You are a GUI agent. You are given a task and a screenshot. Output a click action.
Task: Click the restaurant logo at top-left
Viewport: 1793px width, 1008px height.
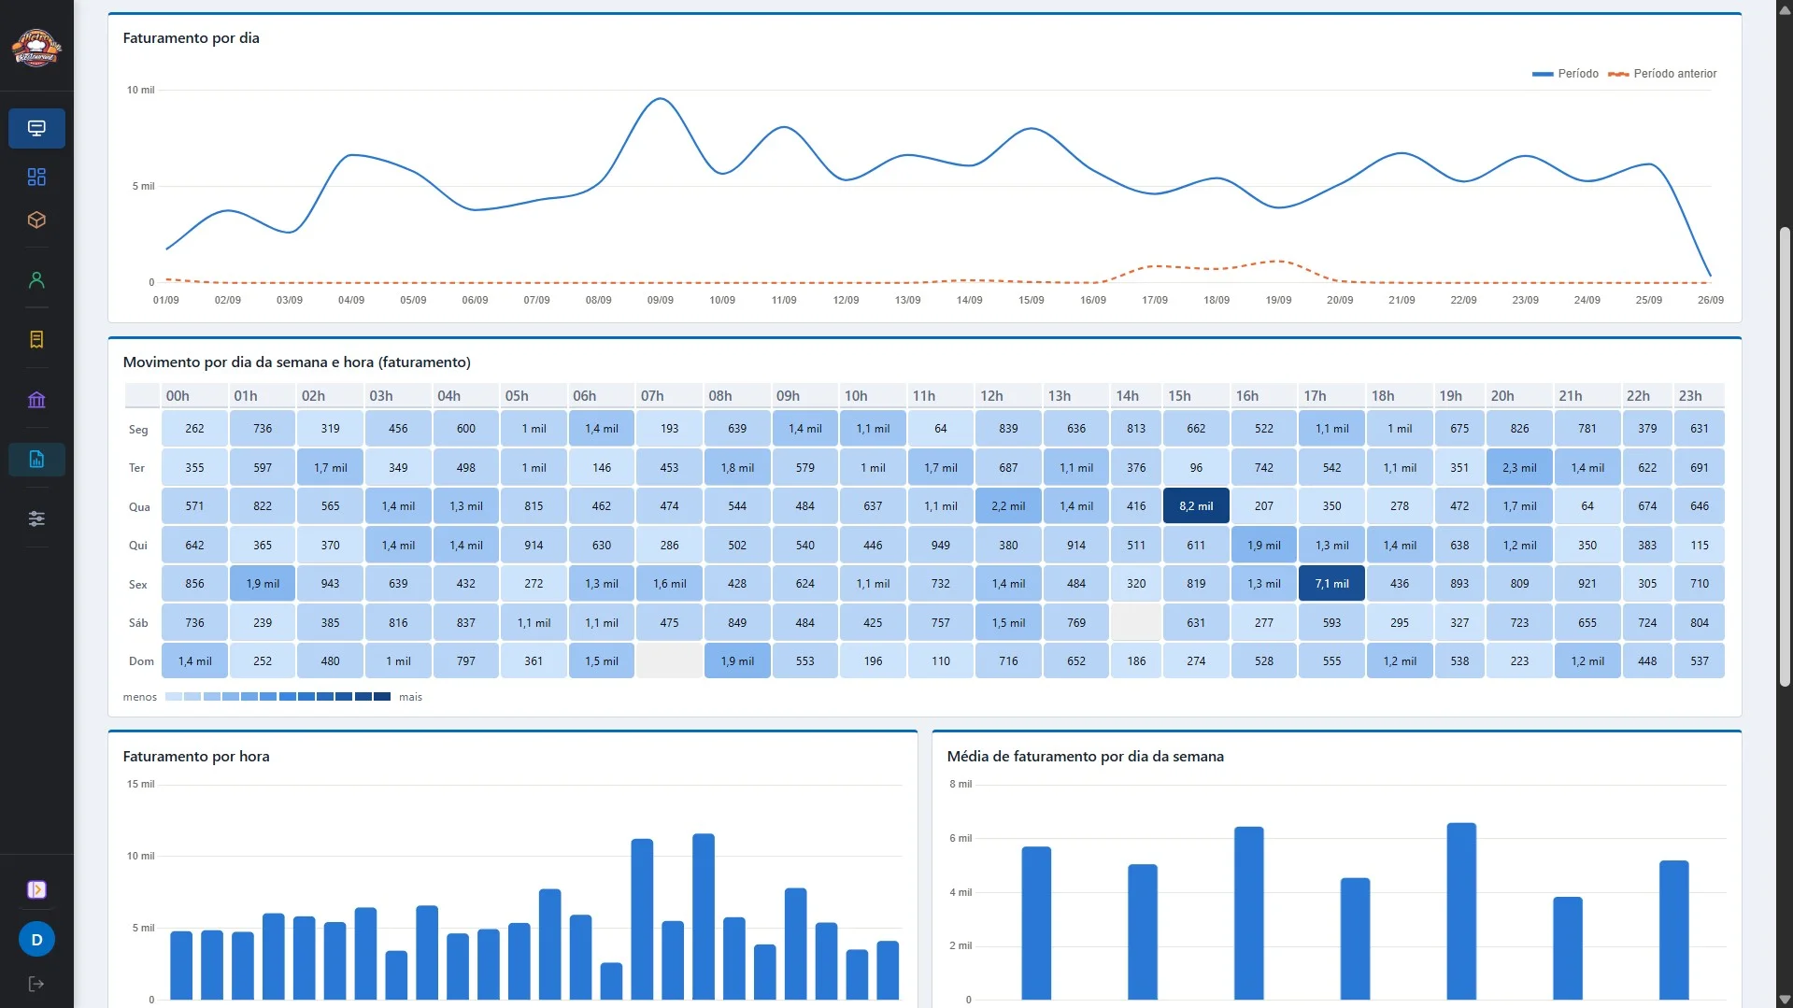[36, 47]
